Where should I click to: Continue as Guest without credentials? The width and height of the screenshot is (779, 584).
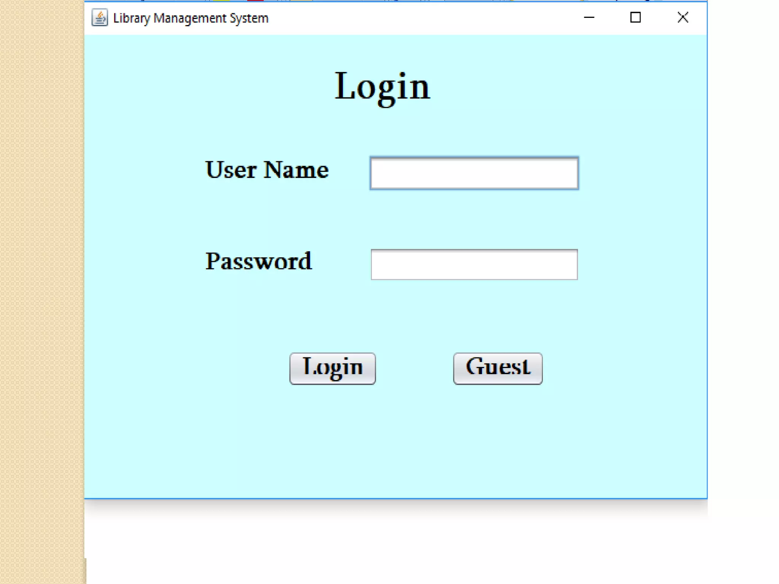pyautogui.click(x=498, y=368)
